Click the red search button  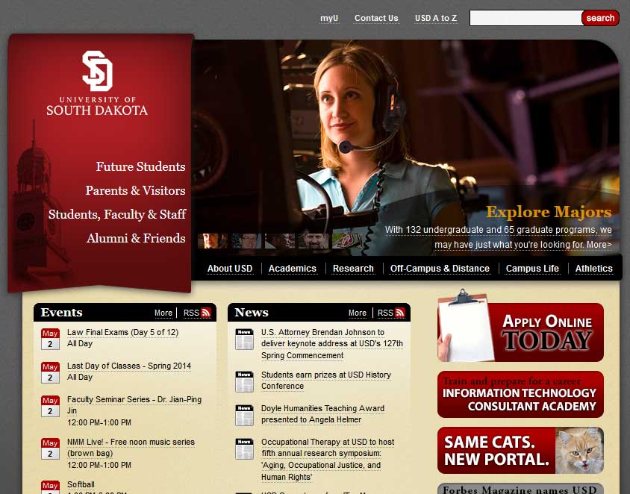click(600, 18)
